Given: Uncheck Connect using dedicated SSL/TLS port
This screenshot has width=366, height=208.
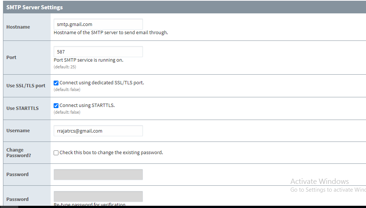Looking at the screenshot, I should pyautogui.click(x=56, y=83).
